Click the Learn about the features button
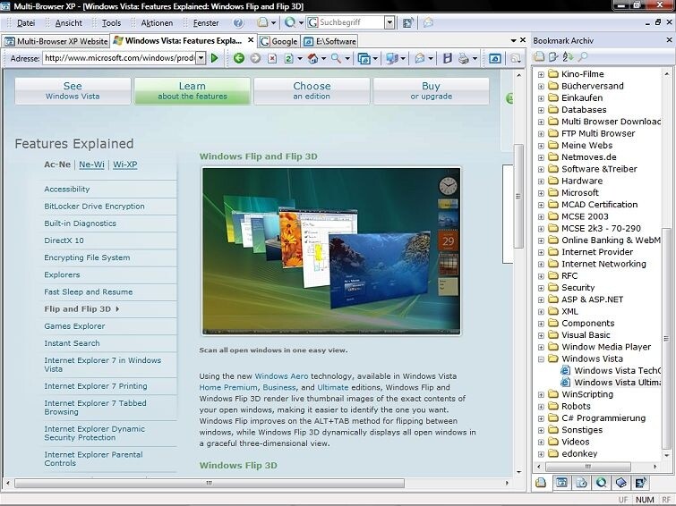 click(193, 91)
